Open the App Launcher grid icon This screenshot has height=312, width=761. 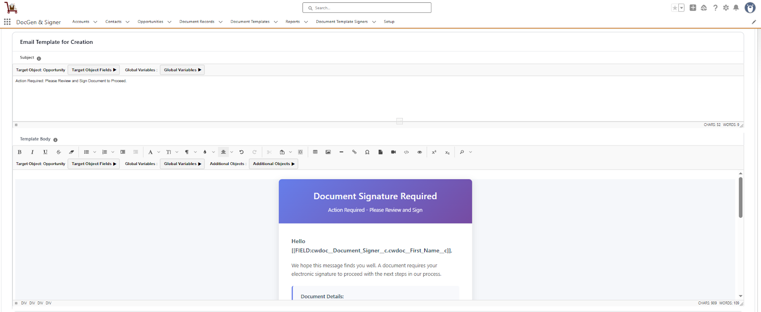[x=7, y=22]
